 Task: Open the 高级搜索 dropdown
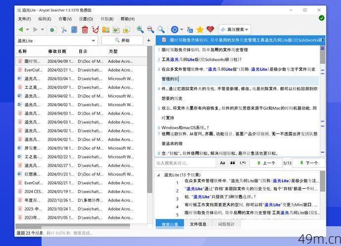235,29
